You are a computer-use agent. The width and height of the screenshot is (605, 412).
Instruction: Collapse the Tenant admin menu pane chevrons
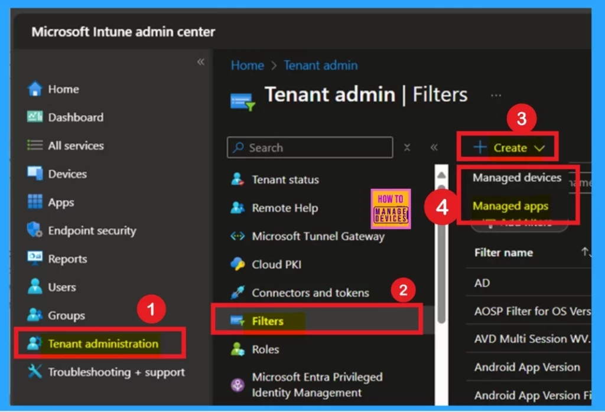(434, 147)
